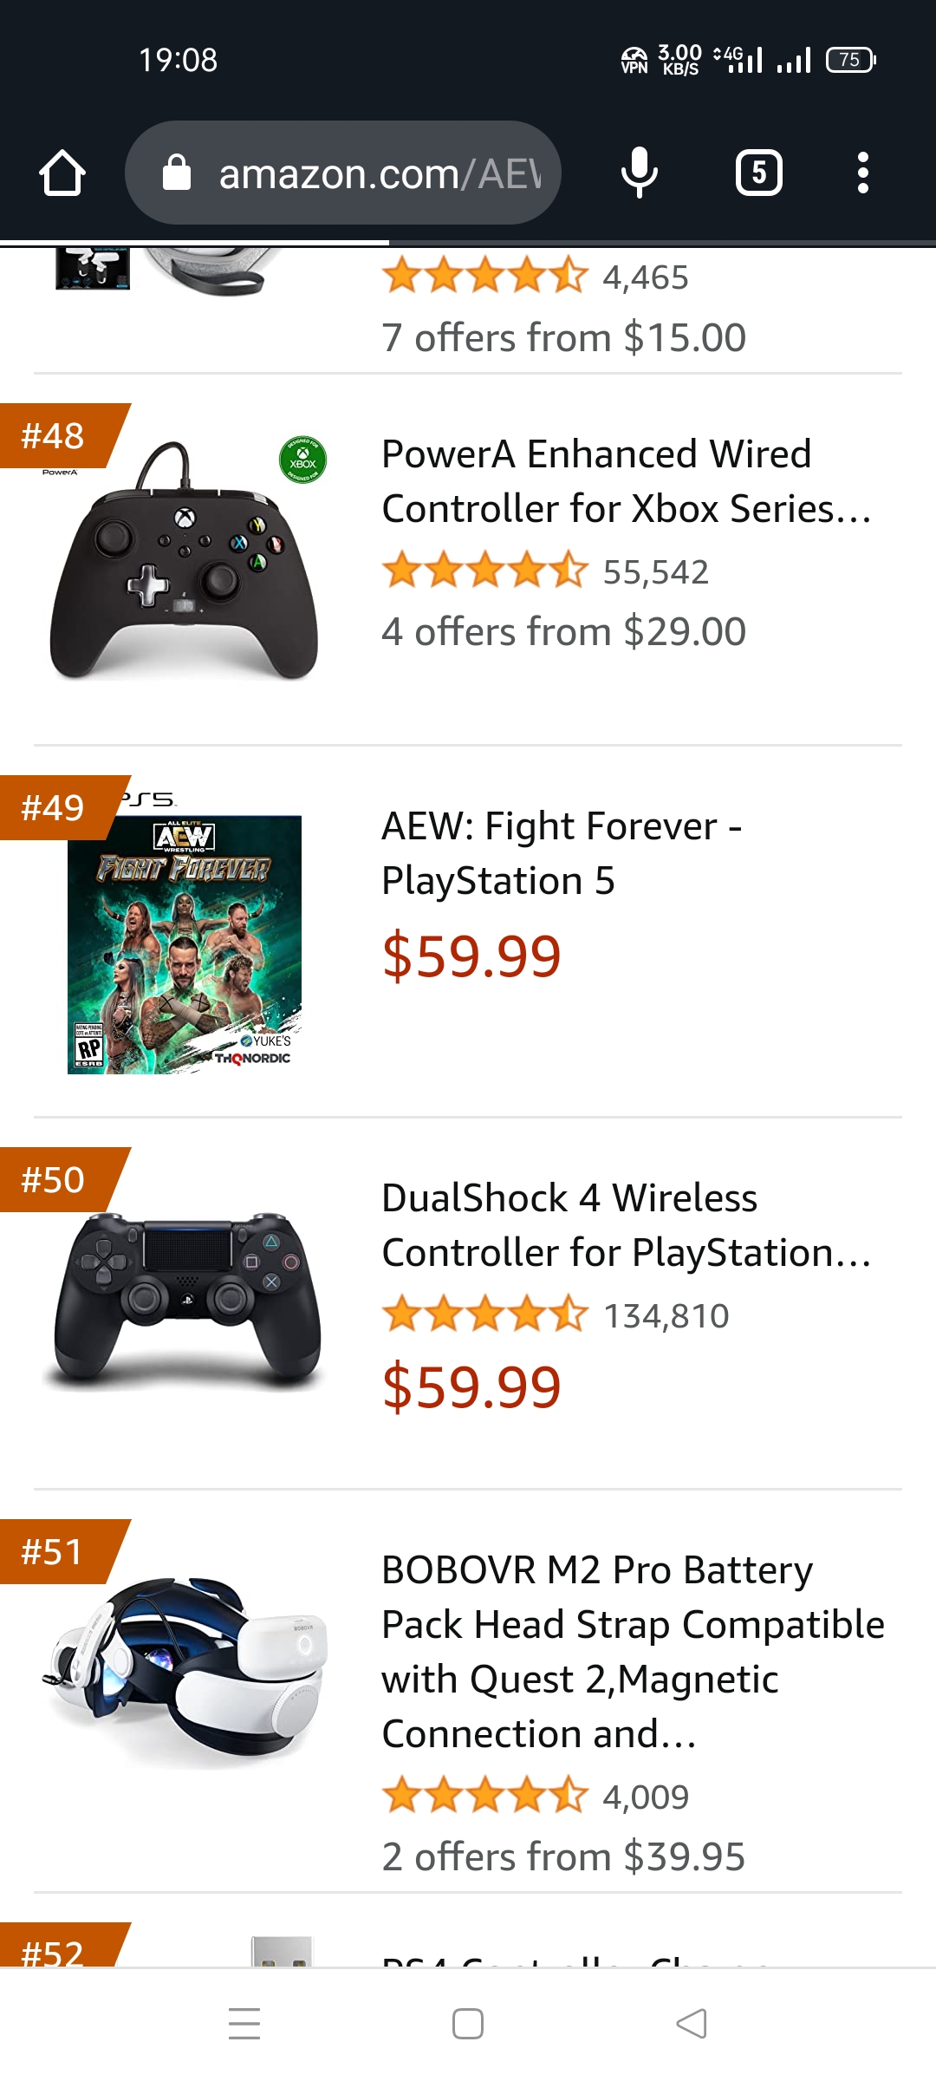View 4 offers from $29.00
936x2081 pixels.
point(563,632)
